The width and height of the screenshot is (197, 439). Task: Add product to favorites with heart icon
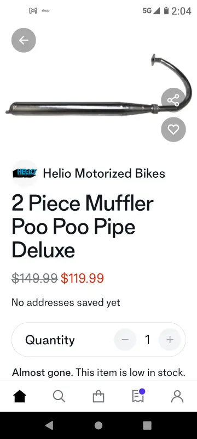173,130
